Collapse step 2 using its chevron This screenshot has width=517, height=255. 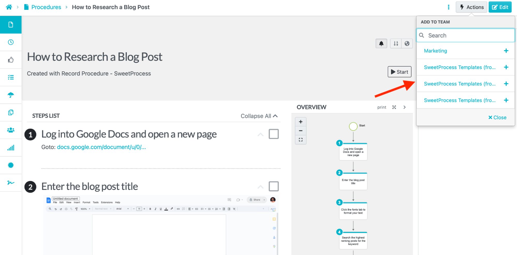260,187
